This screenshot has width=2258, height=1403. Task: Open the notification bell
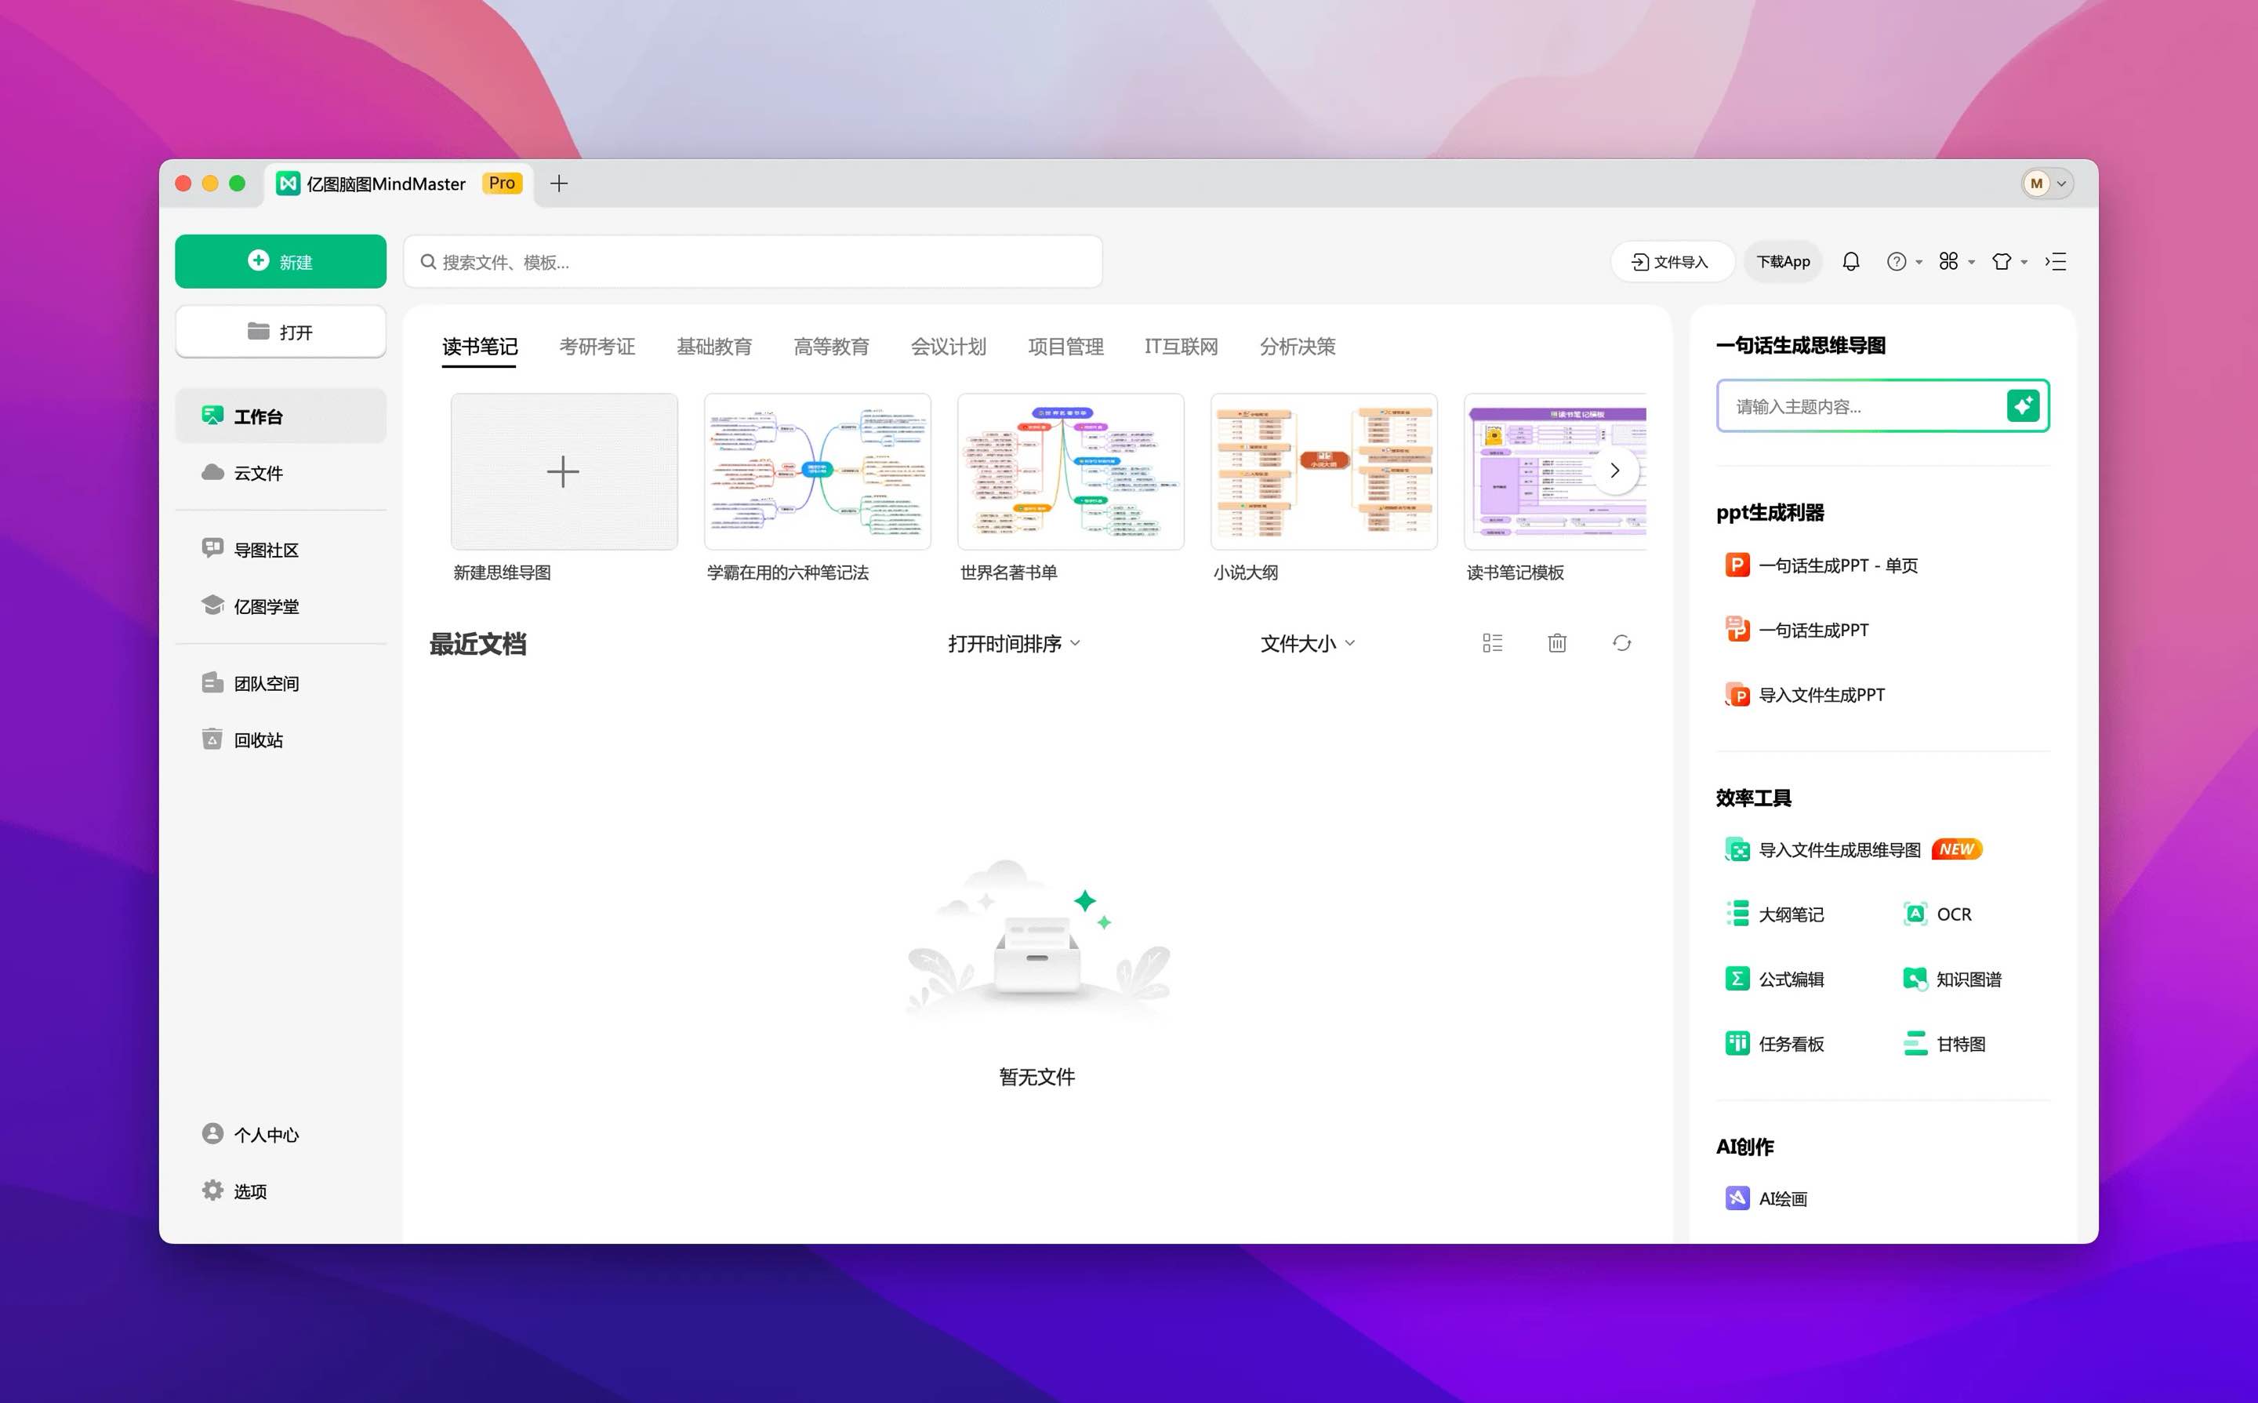point(1851,260)
